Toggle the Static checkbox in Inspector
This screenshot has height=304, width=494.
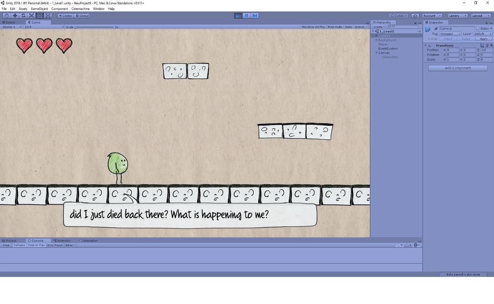point(478,28)
